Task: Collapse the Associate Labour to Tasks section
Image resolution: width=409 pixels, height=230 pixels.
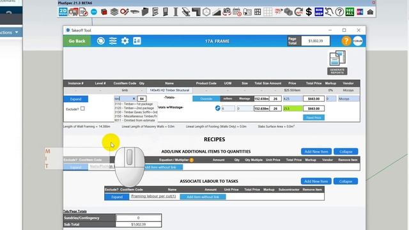Action: pos(346,181)
